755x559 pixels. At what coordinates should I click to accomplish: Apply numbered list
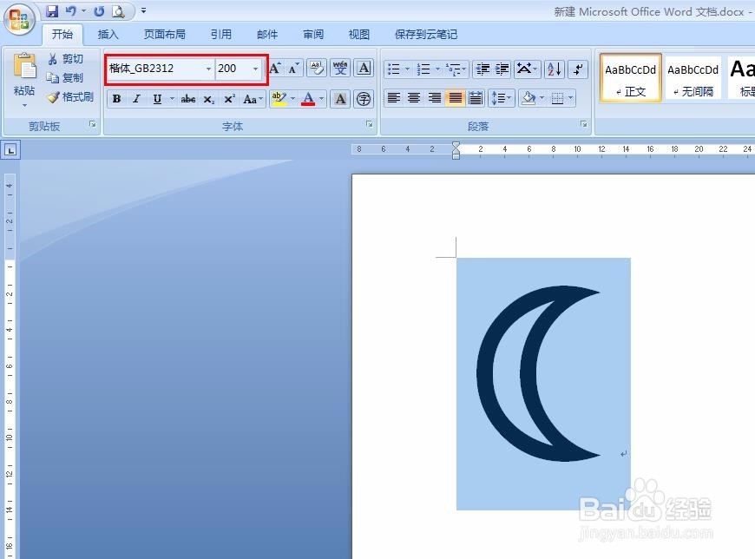point(423,69)
